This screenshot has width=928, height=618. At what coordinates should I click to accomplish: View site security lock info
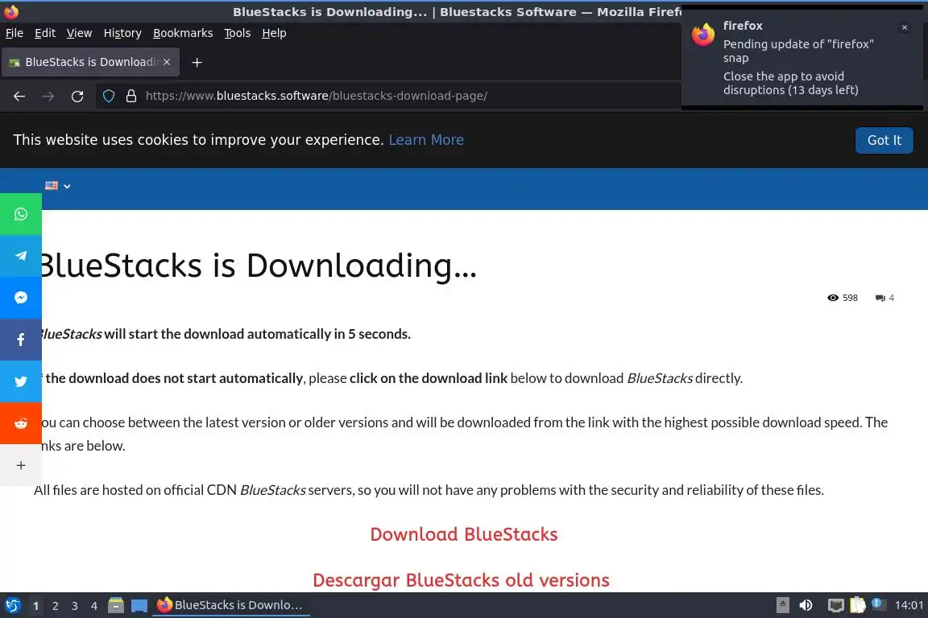click(x=131, y=96)
